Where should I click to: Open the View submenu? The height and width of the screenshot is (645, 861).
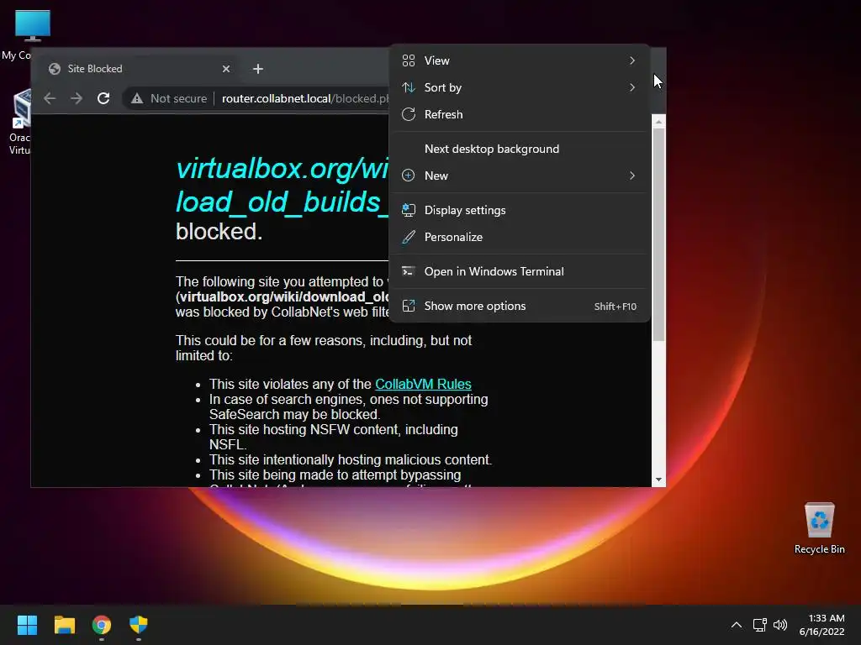(x=519, y=60)
